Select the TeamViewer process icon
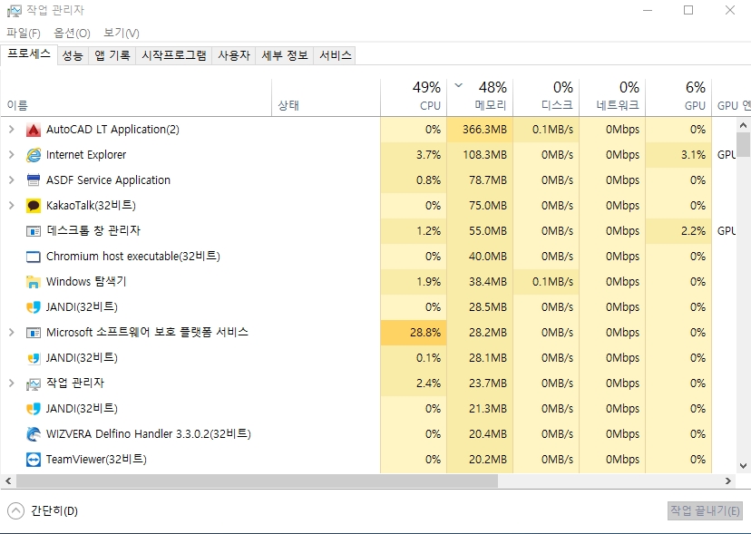The image size is (751, 534). pyautogui.click(x=34, y=460)
